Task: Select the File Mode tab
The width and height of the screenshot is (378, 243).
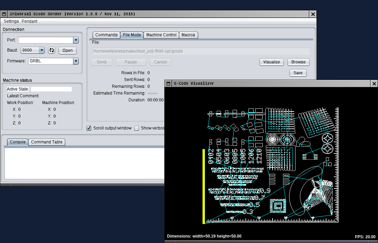Action: 132,35
